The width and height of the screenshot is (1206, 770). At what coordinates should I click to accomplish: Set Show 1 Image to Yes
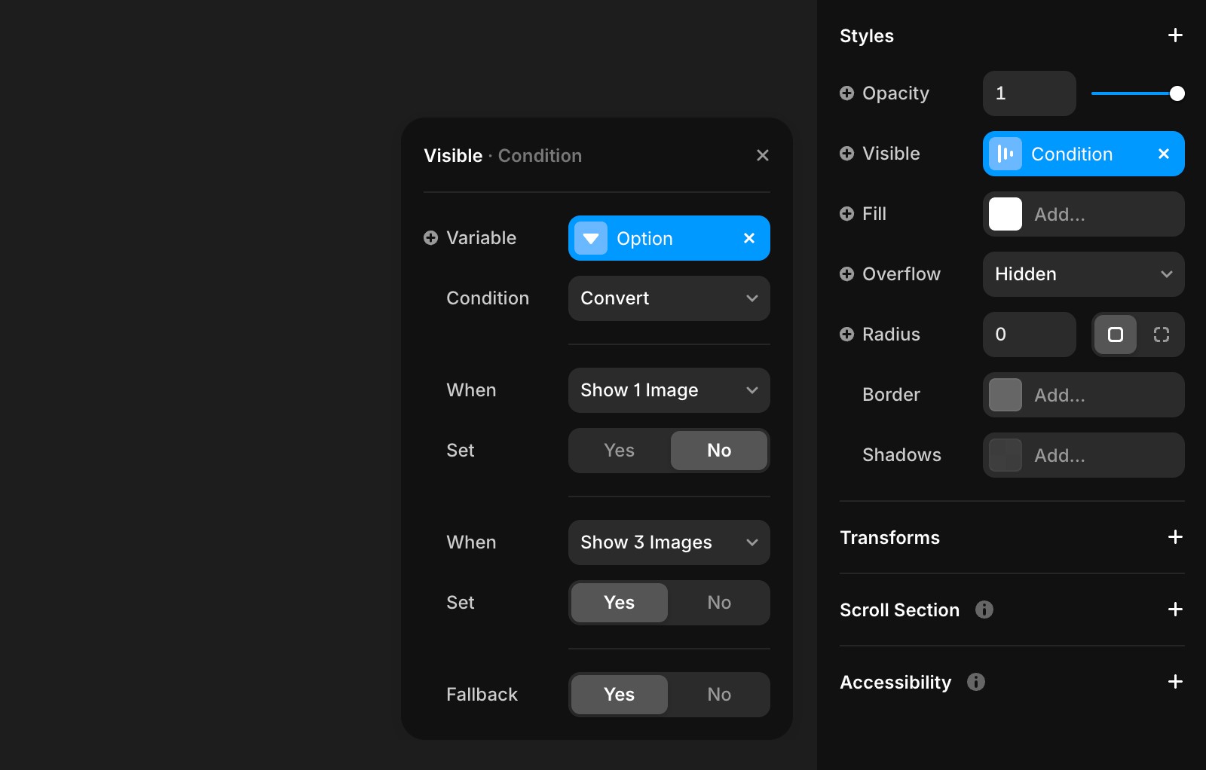[x=619, y=451]
